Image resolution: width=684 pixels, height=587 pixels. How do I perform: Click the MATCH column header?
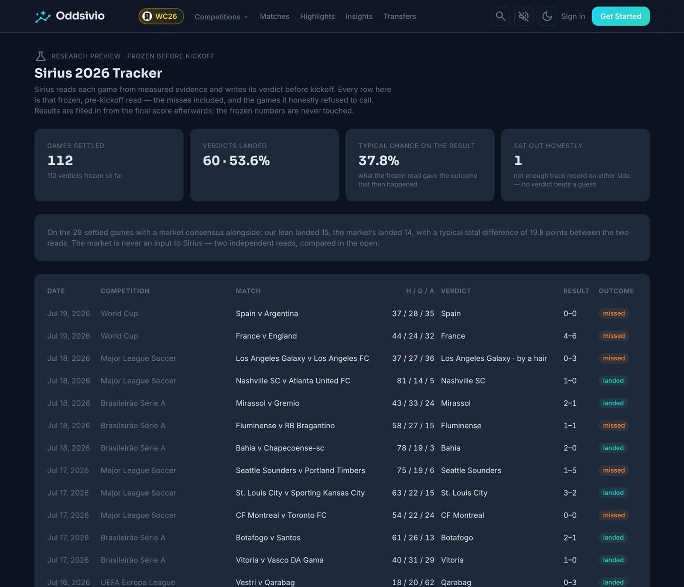point(248,291)
